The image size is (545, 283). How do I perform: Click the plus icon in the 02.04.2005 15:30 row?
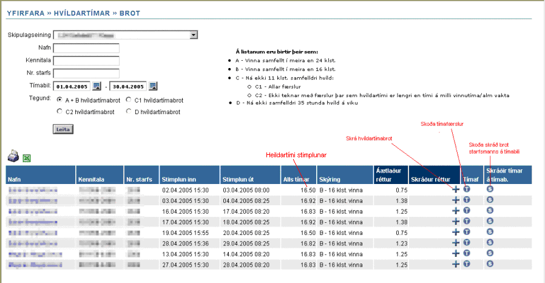pyautogui.click(x=456, y=189)
